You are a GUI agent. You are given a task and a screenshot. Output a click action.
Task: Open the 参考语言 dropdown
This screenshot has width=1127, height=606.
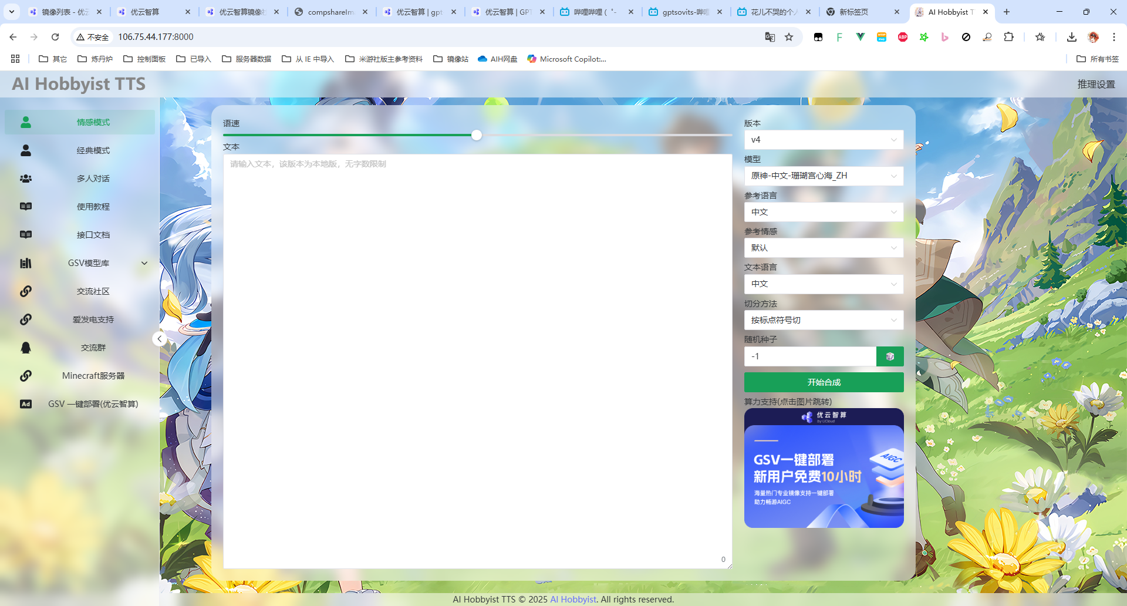[x=824, y=212]
